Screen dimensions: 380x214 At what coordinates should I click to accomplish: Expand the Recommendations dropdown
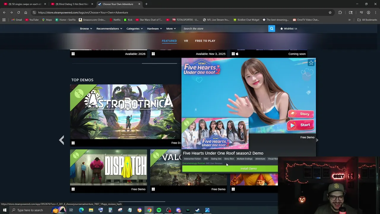[x=109, y=29]
